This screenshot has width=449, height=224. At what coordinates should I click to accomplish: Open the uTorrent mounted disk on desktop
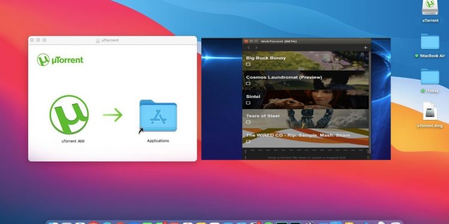point(430,8)
